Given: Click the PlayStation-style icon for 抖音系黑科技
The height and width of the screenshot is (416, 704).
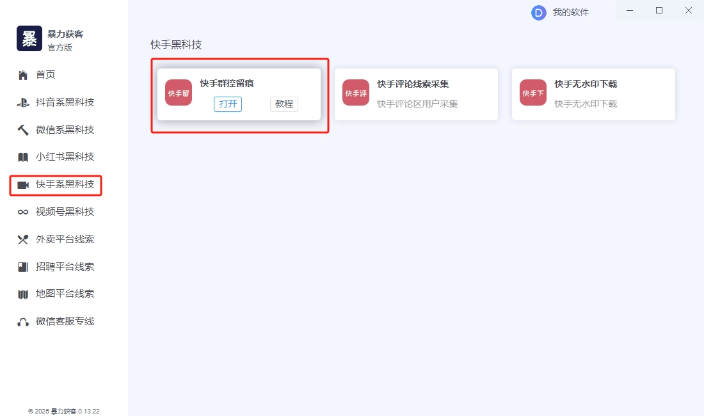Looking at the screenshot, I should pyautogui.click(x=23, y=103).
